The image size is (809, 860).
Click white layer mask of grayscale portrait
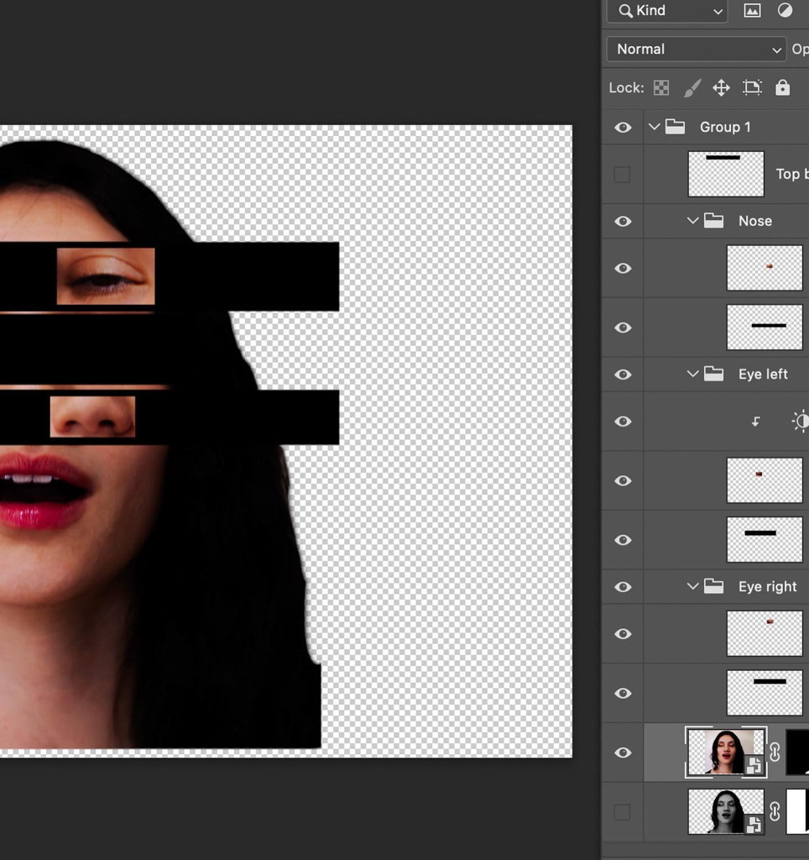pyautogui.click(x=798, y=811)
